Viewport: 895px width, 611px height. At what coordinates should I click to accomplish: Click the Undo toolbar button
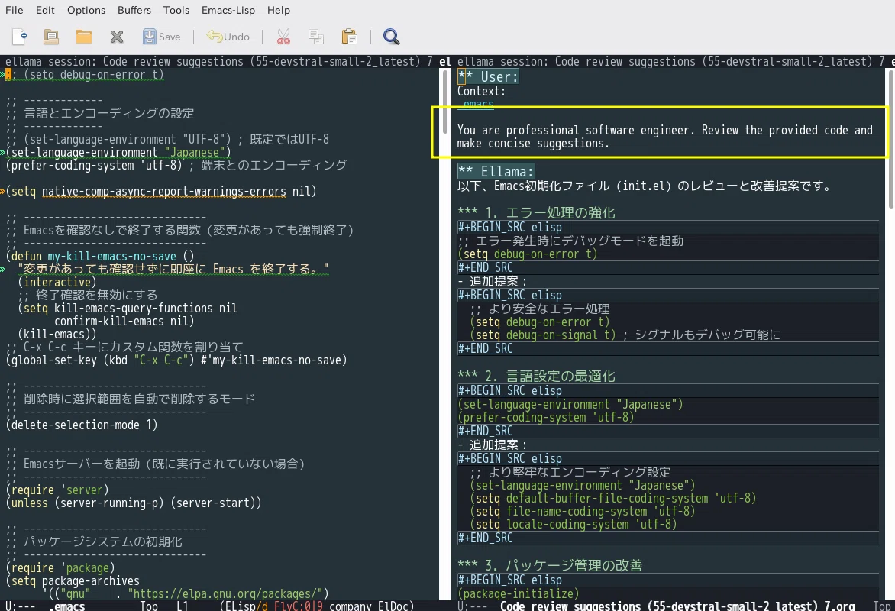tap(228, 37)
